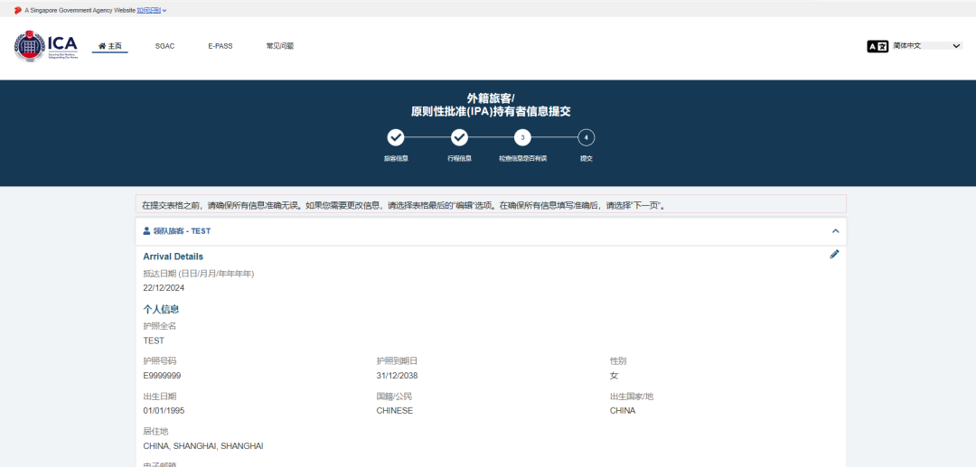
Task: Click the 领队旅客 - TEST header title
Action: pos(182,230)
